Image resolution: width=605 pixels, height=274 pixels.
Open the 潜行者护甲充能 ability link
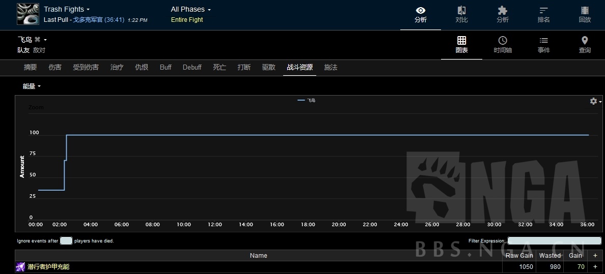tap(48, 267)
